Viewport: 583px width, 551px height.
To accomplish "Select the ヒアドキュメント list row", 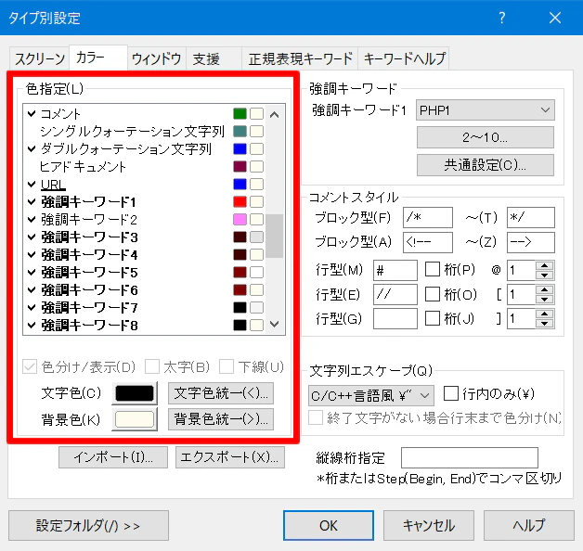I will coord(145,166).
